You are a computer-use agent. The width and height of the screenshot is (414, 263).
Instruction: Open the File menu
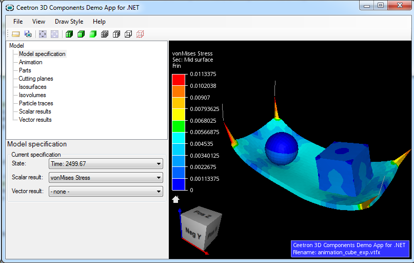tap(18, 22)
